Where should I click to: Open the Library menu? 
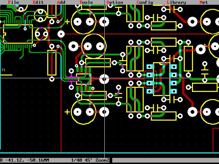(x=177, y=2)
